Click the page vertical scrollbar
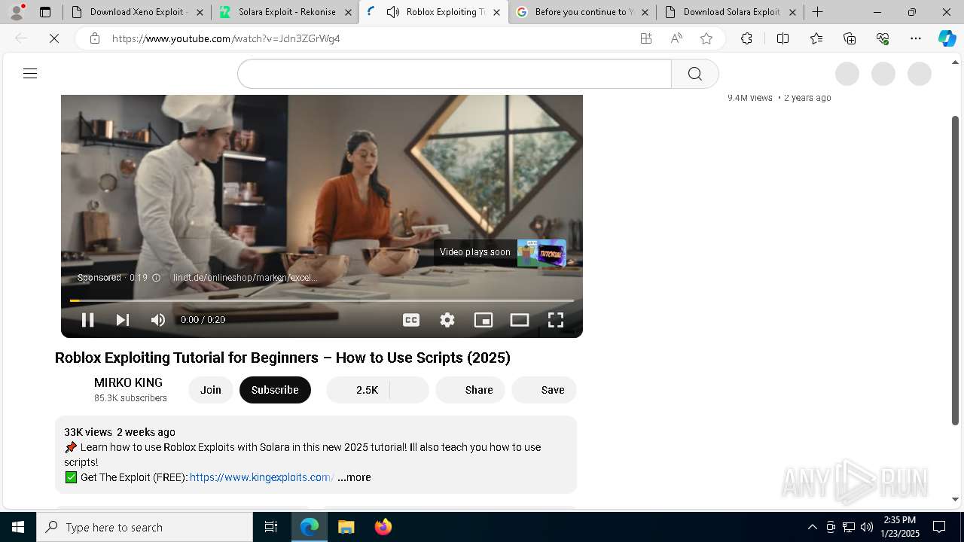The image size is (964, 542). (956, 271)
